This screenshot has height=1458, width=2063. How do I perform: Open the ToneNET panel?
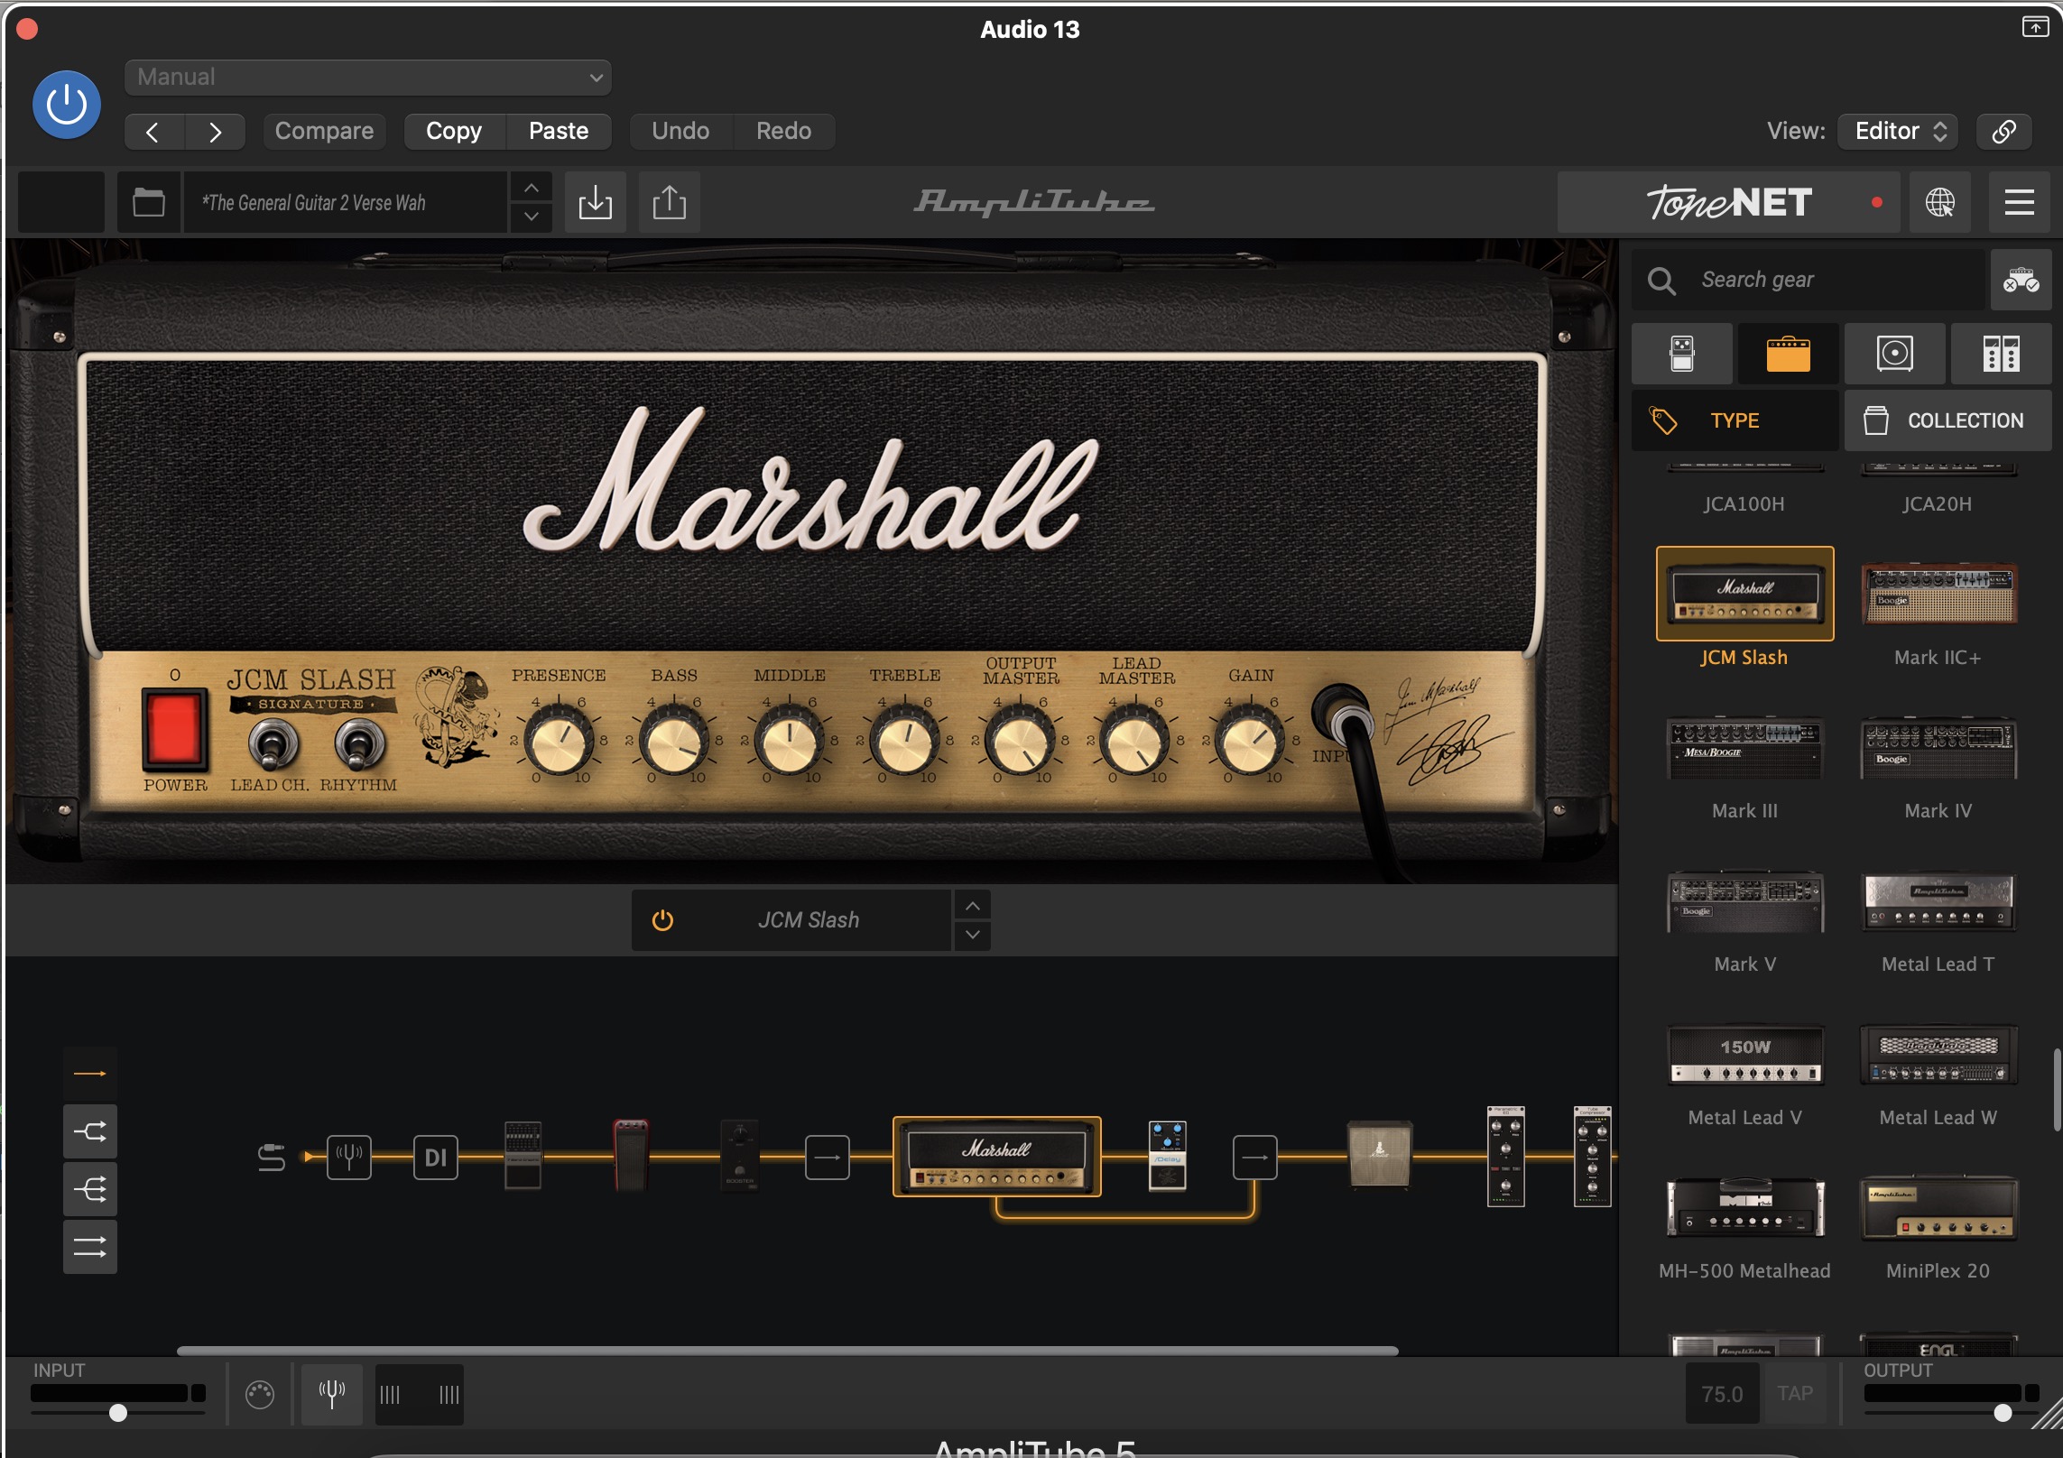[x=1728, y=202]
